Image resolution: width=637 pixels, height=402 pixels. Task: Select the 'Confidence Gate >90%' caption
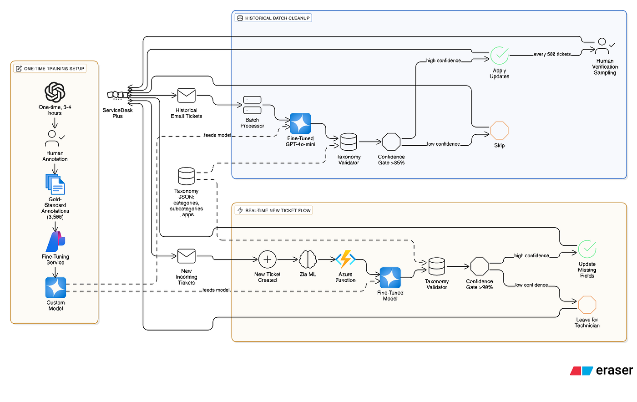pyautogui.click(x=480, y=285)
